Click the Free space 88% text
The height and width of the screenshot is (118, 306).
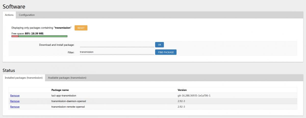[x=28, y=34]
